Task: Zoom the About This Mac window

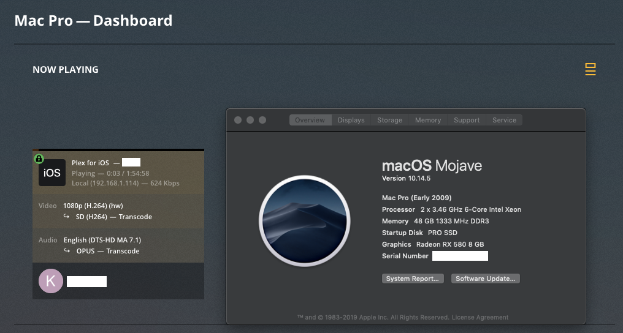Action: (262, 120)
